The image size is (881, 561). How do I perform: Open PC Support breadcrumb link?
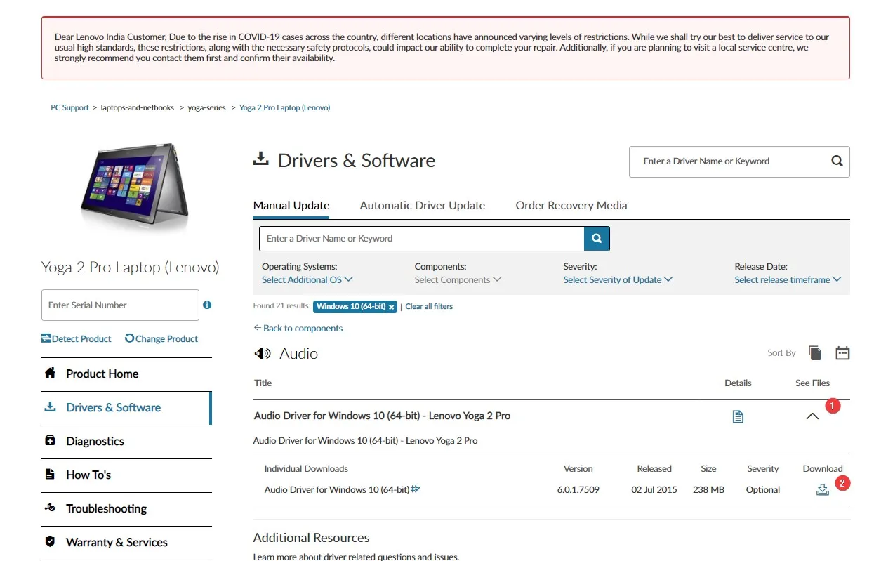click(x=69, y=107)
